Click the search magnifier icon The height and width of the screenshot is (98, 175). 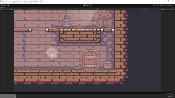point(157,5)
